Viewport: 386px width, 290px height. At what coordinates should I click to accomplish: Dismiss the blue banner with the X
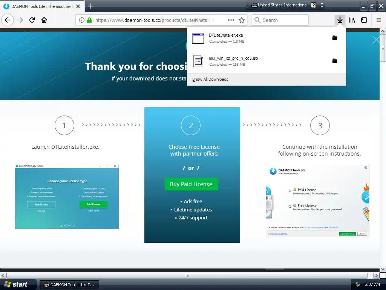tap(376, 40)
